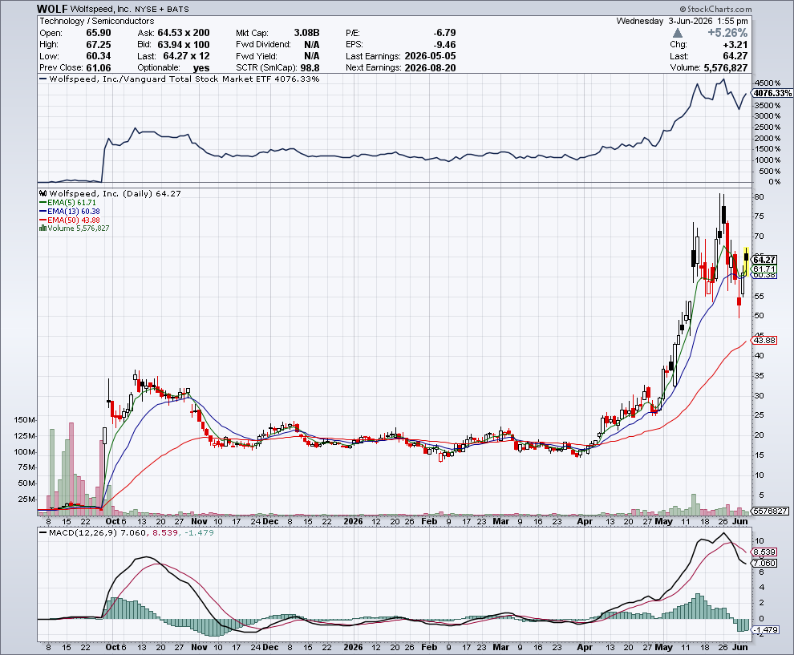Click the Mkt Cap value 3.08B
This screenshot has width=794, height=655.
point(307,33)
